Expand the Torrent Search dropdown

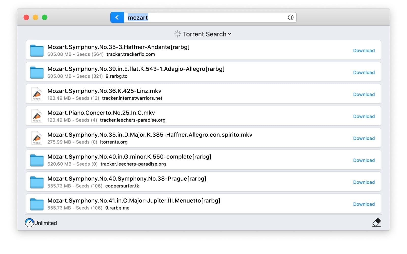pos(230,34)
